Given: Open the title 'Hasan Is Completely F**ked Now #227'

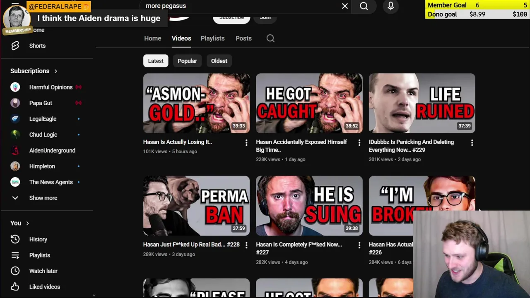Looking at the screenshot, I should [x=299, y=248].
